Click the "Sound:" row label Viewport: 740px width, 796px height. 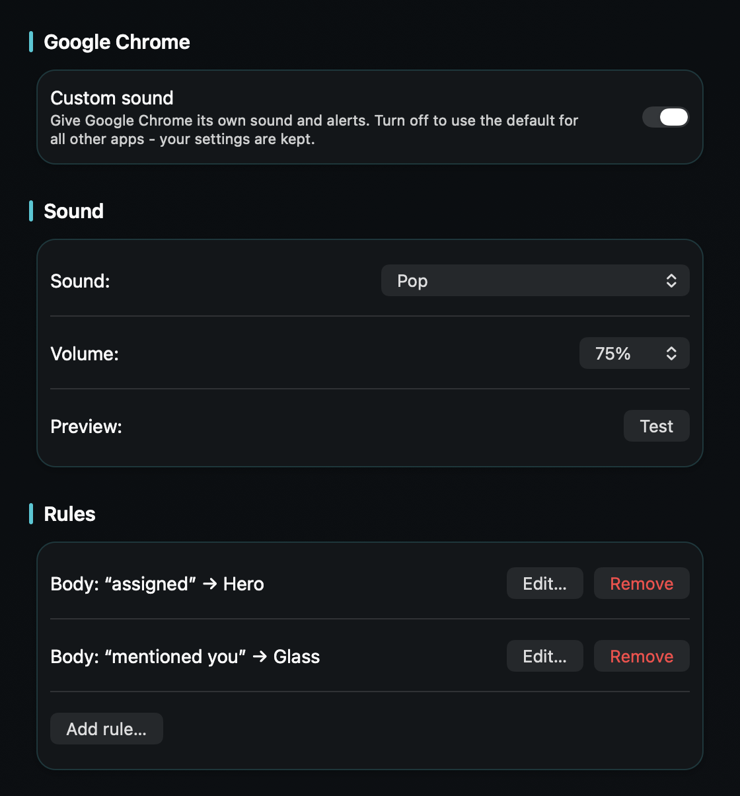pyautogui.click(x=80, y=281)
